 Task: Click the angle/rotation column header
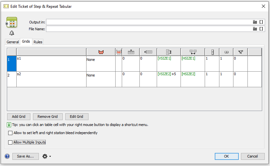tap(241, 52)
